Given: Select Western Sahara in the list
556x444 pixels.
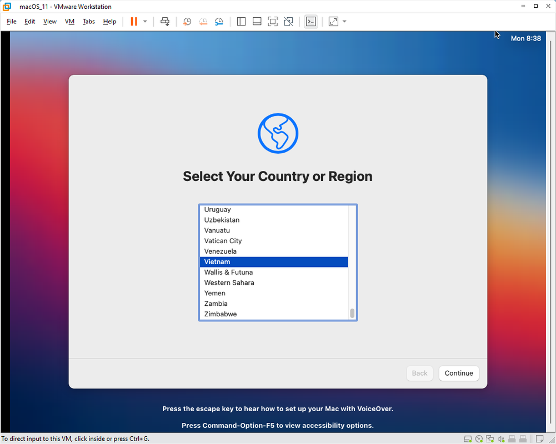Looking at the screenshot, I should pos(274,282).
